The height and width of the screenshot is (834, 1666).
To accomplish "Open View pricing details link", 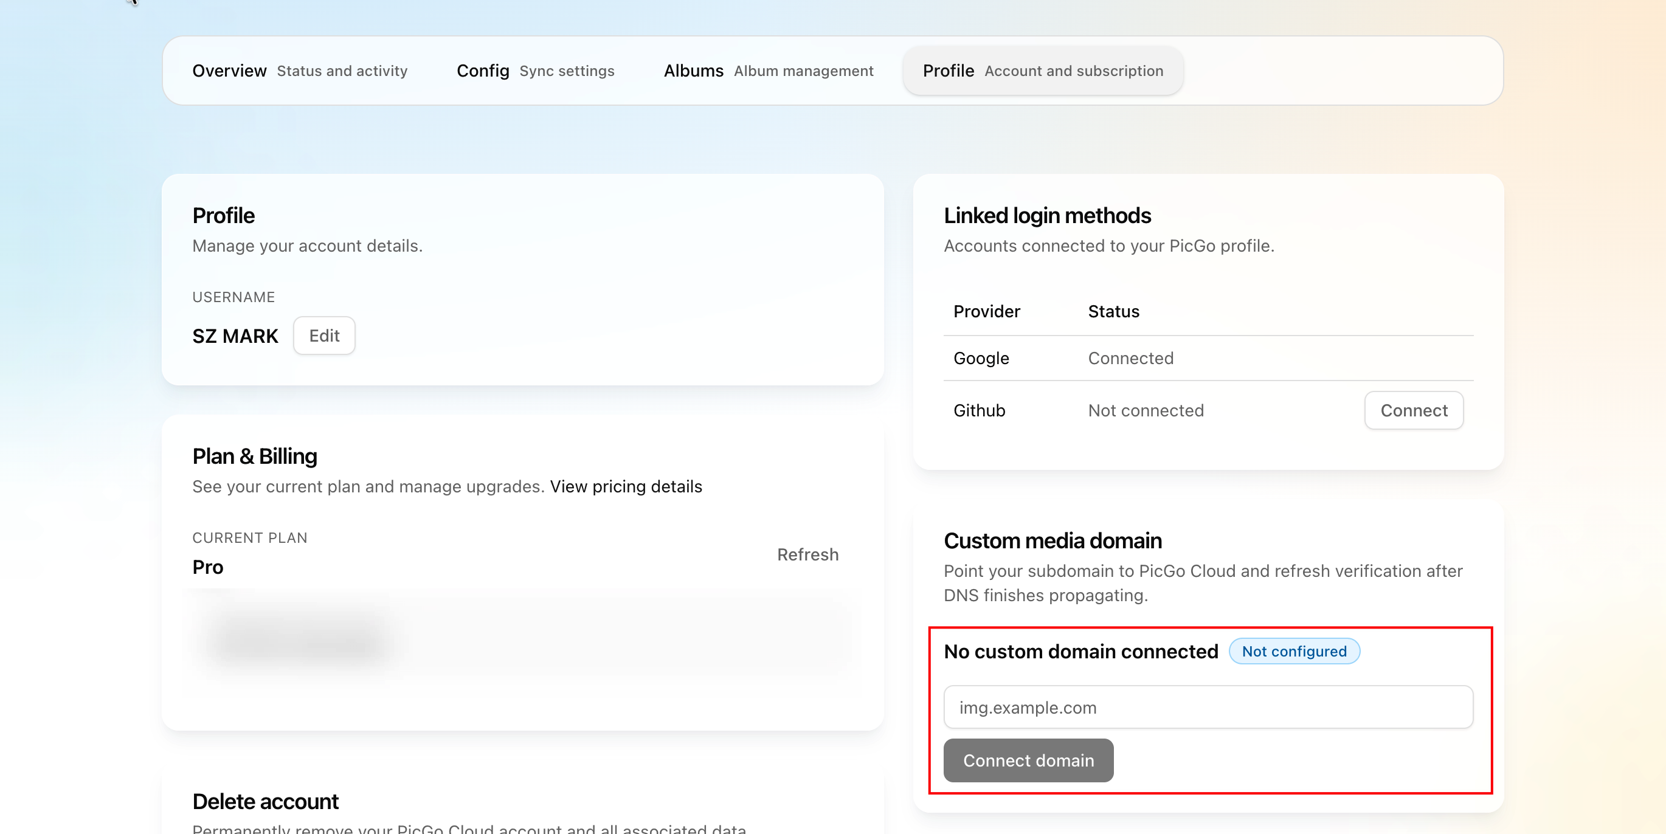I will [x=626, y=486].
